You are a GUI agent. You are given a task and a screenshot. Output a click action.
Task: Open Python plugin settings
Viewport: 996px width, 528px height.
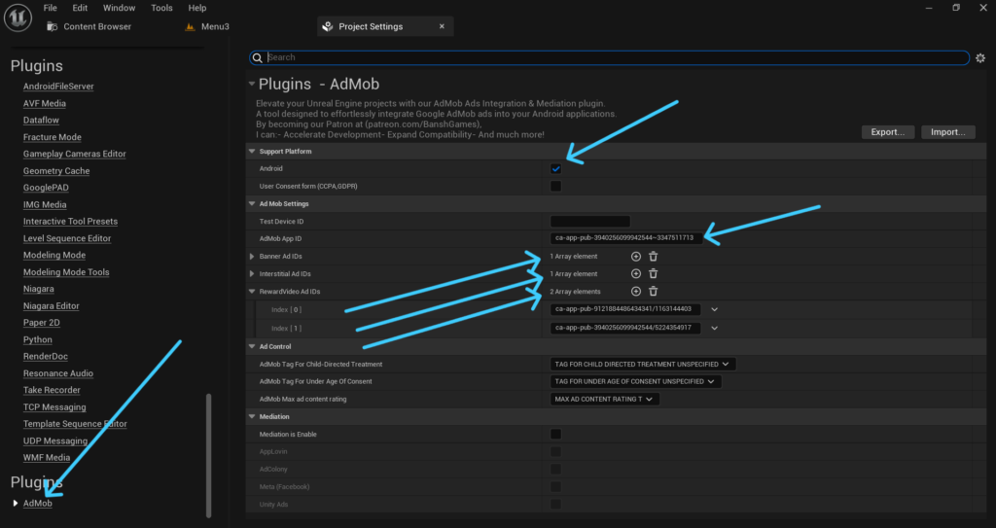click(38, 340)
